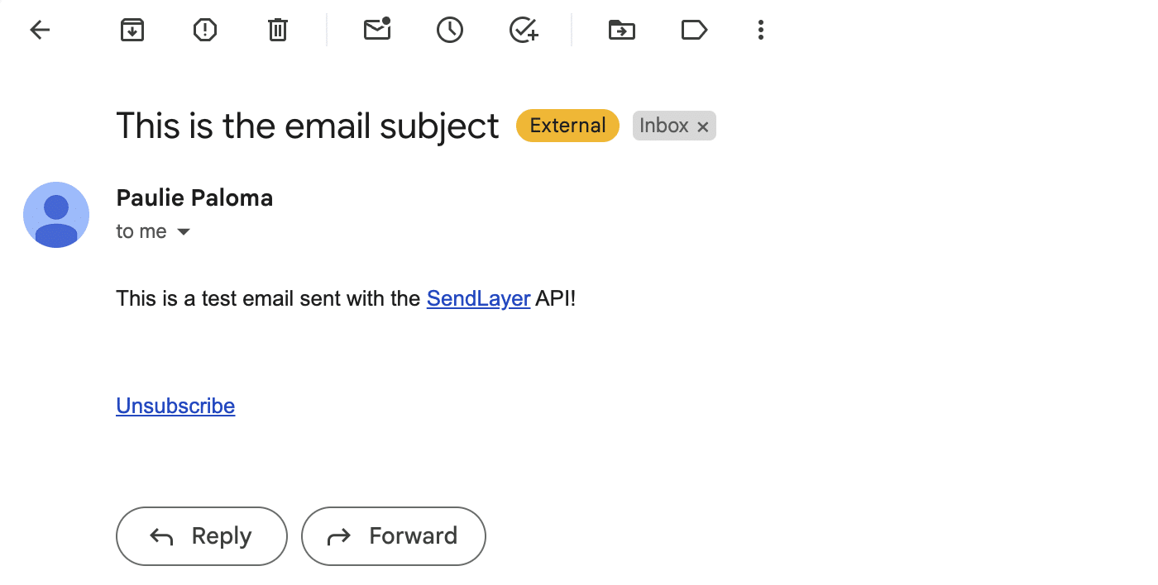Open more email options menu
Viewport: 1158px width, 585px height.
760,30
